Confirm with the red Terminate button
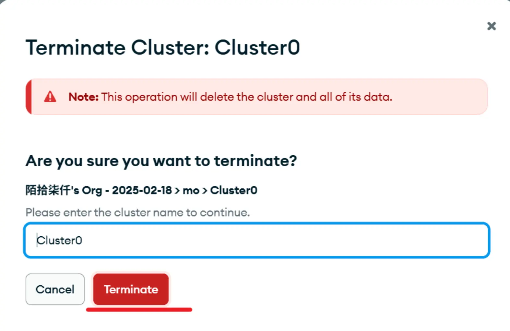The width and height of the screenshot is (510, 331). (x=131, y=289)
